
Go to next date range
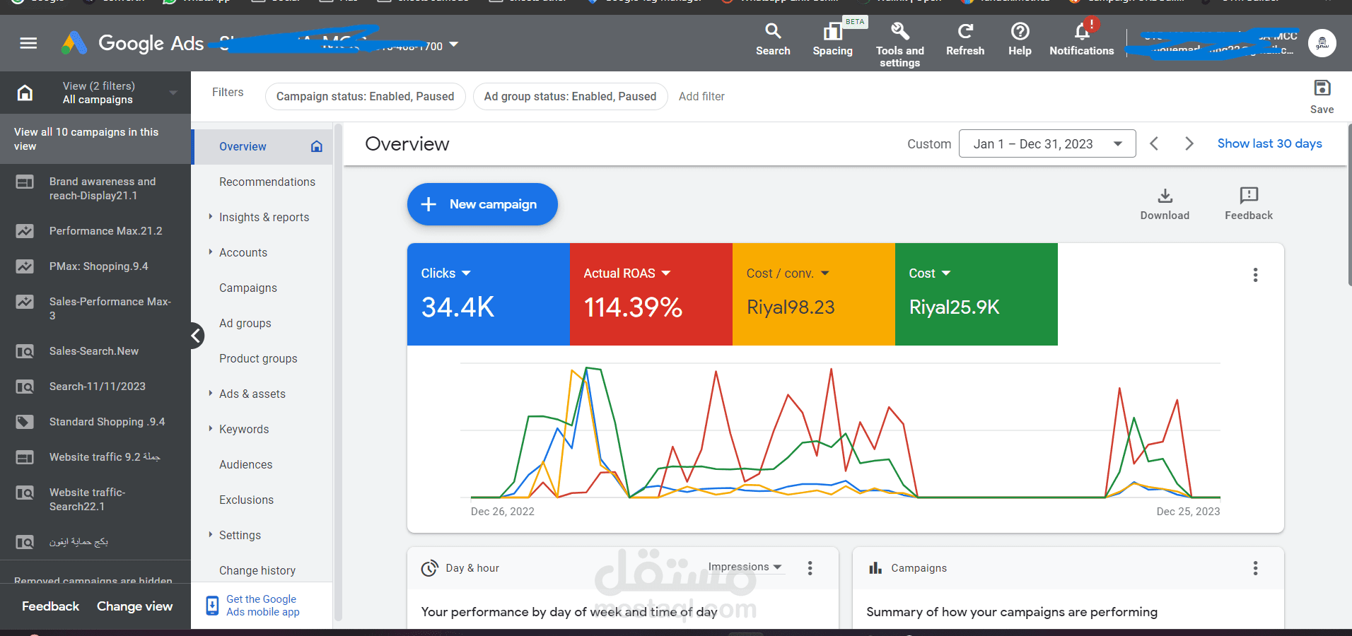(1189, 143)
